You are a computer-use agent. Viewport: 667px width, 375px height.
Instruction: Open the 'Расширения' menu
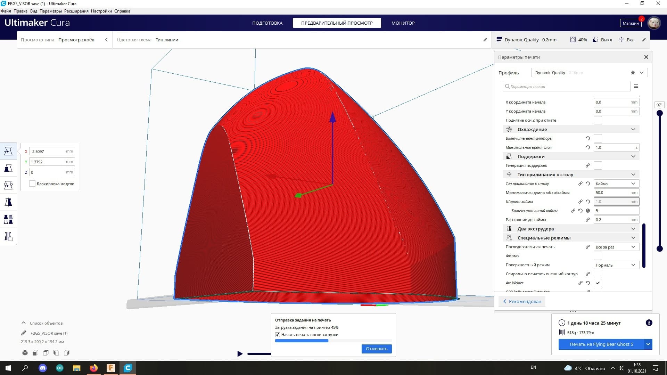[76, 11]
